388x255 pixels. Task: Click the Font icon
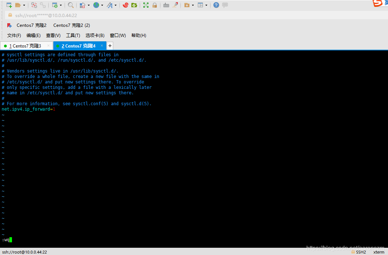[110, 5]
